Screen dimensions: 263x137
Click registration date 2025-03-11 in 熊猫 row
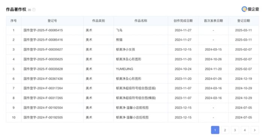(x=243, y=40)
